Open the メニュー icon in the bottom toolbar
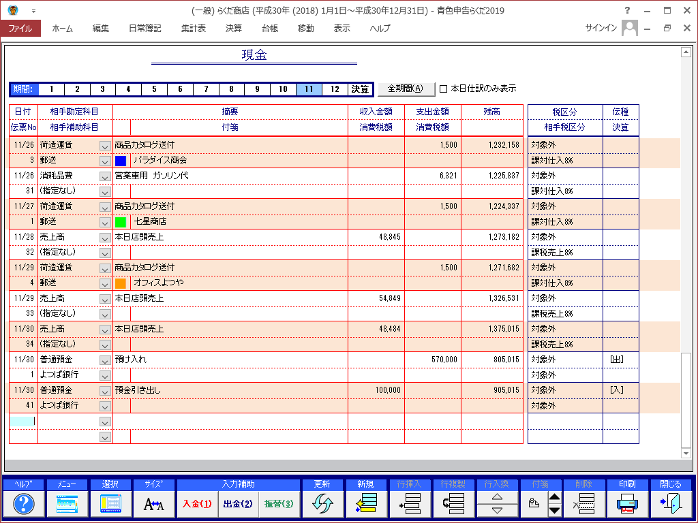This screenshot has width=698, height=523. [67, 504]
